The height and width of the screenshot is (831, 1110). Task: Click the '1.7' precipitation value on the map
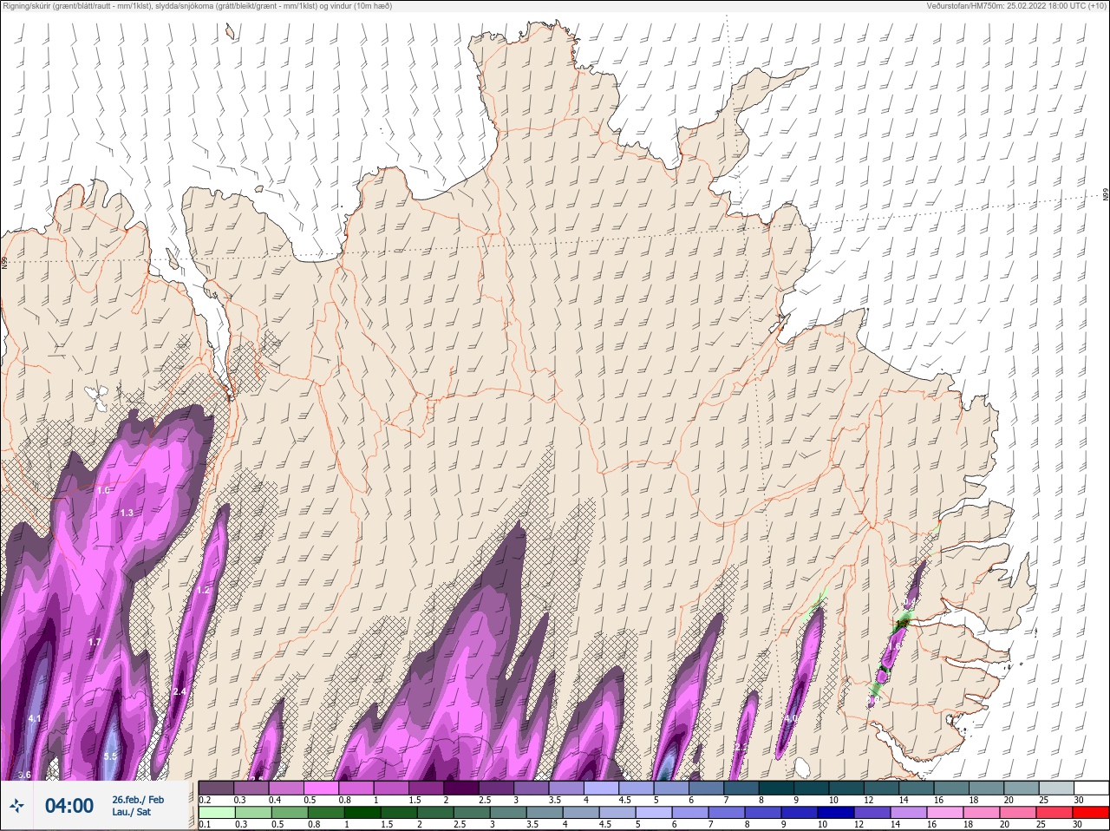pyautogui.click(x=95, y=642)
